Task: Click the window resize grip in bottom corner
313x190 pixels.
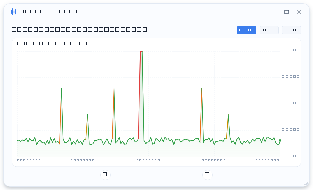Action: coord(306,184)
